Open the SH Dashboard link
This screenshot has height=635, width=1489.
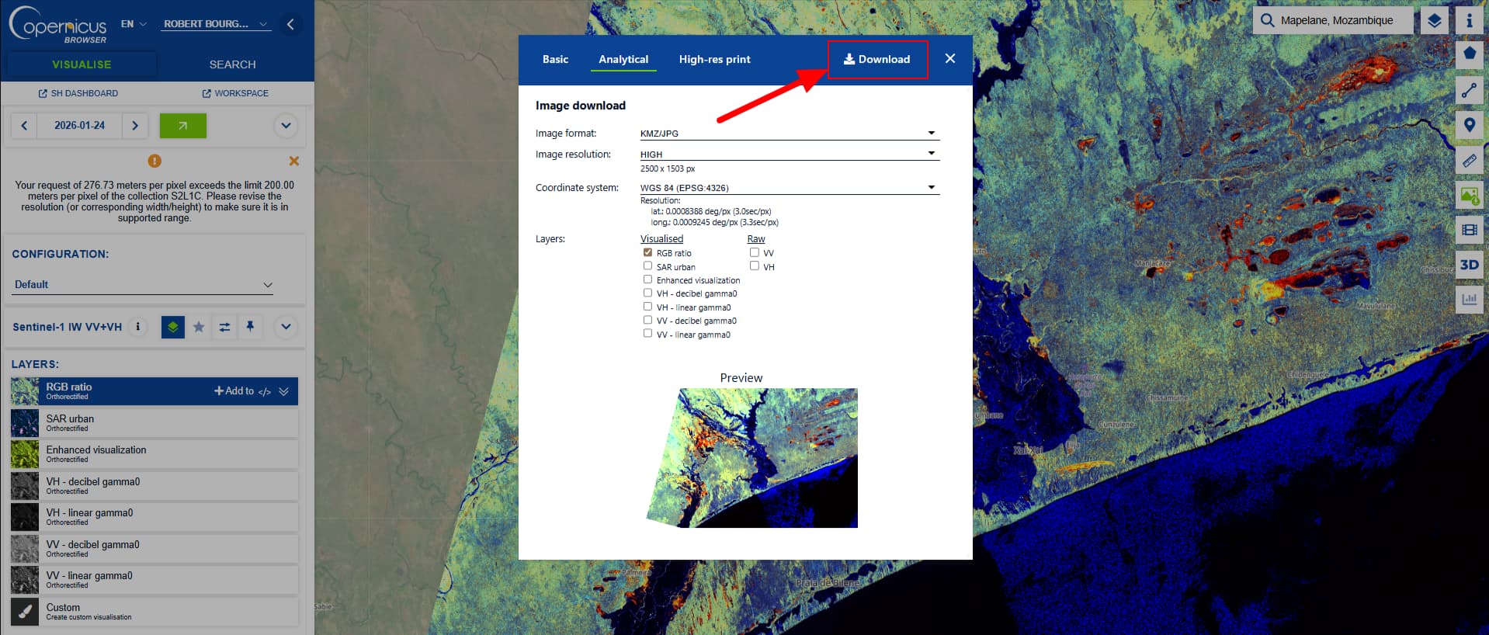coord(78,93)
